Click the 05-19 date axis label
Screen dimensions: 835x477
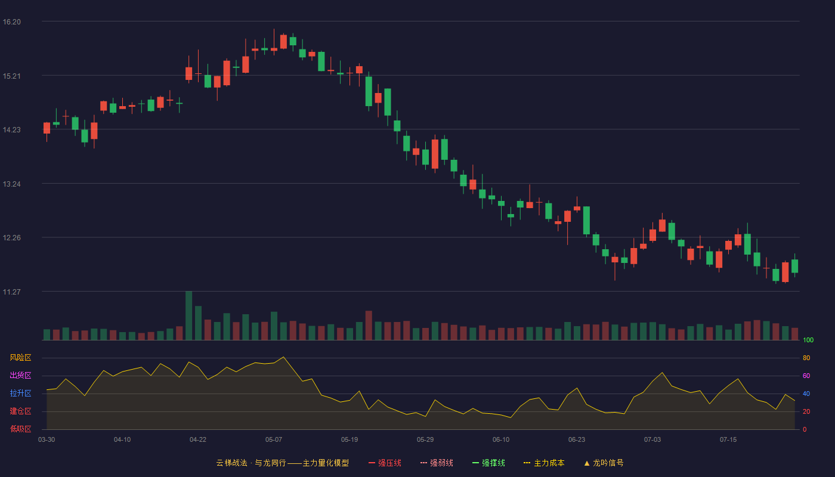pyautogui.click(x=350, y=439)
